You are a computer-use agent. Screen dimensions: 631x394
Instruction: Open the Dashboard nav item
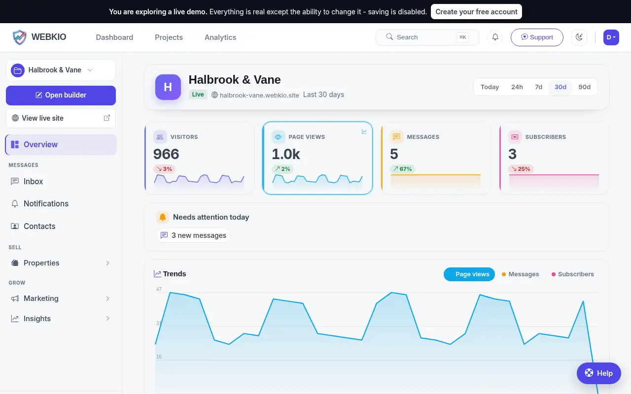pyautogui.click(x=114, y=37)
